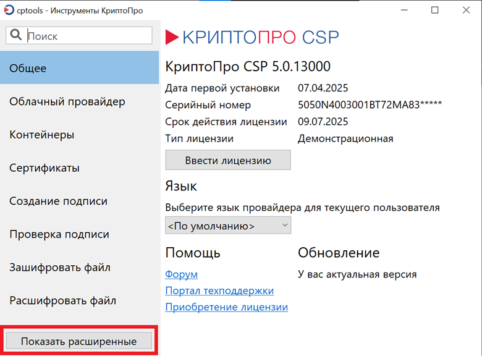
Task: Minimize the cptools window
Action: pyautogui.click(x=404, y=10)
